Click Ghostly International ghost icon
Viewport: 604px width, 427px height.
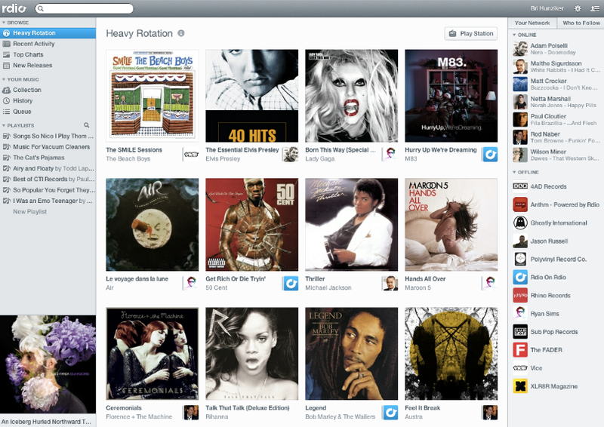pyautogui.click(x=520, y=223)
